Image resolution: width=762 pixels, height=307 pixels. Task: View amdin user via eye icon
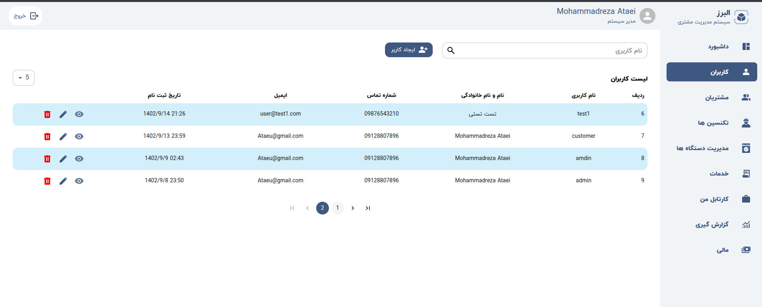click(x=79, y=159)
